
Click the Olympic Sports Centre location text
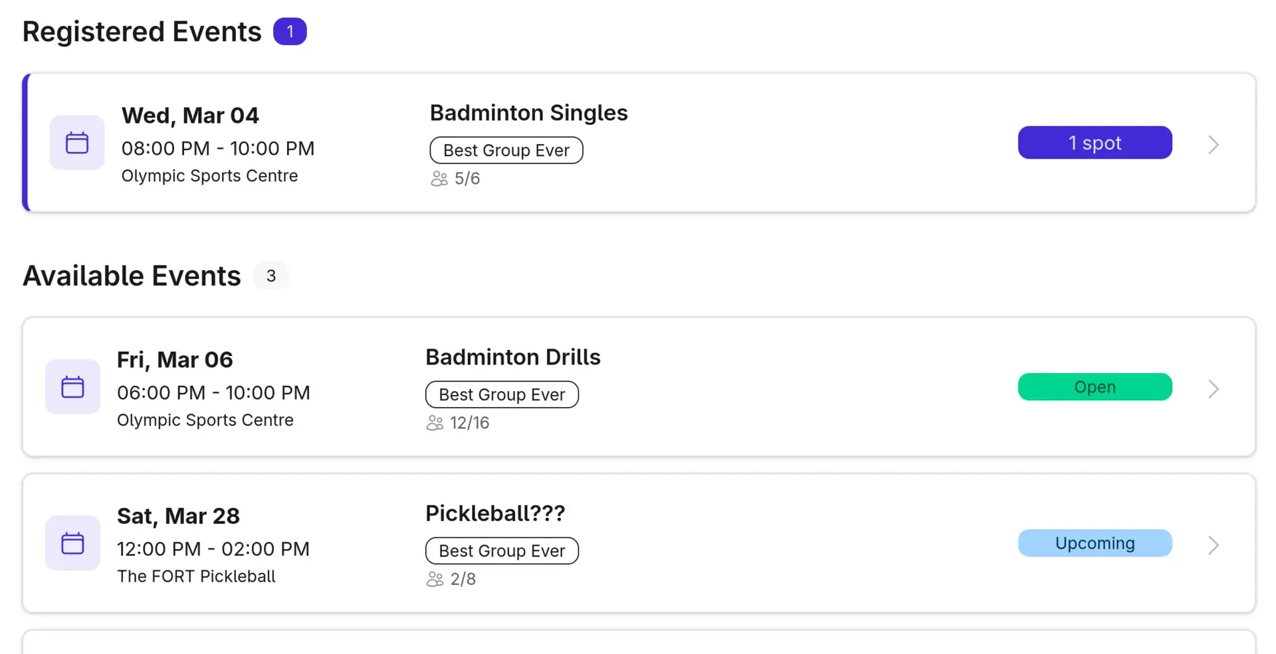click(209, 175)
